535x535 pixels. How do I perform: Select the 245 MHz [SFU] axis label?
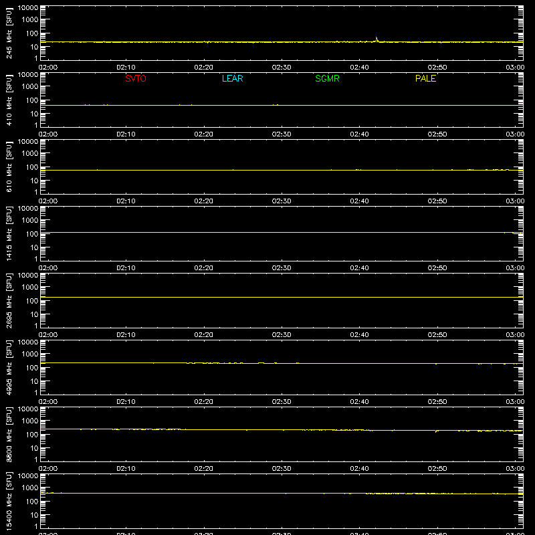(x=9, y=33)
